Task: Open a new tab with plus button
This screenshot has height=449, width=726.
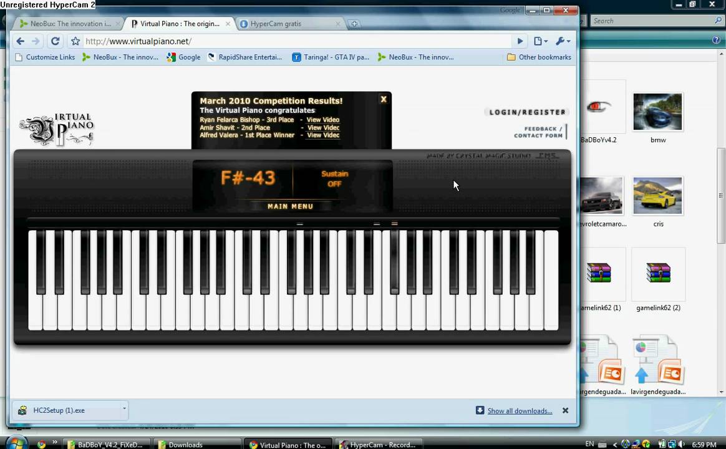Action: click(354, 24)
